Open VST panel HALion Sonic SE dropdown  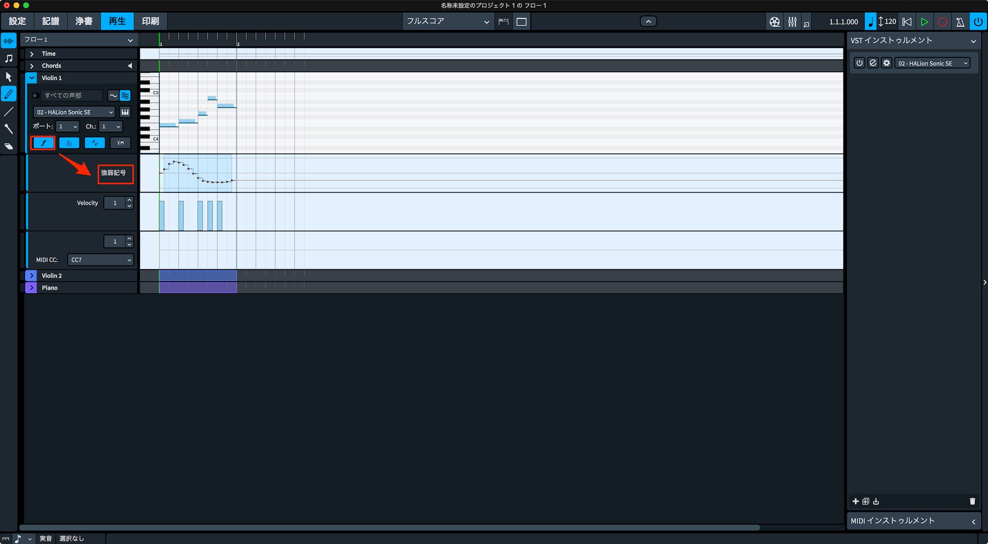[x=932, y=63]
